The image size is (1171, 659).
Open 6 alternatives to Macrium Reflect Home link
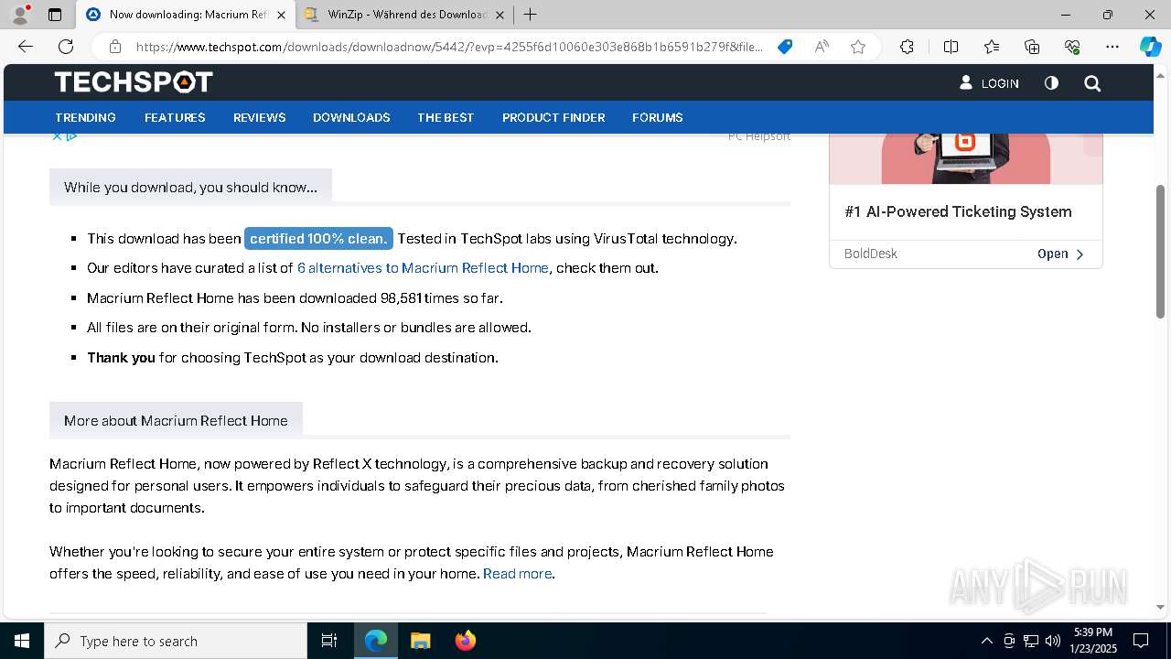click(423, 268)
